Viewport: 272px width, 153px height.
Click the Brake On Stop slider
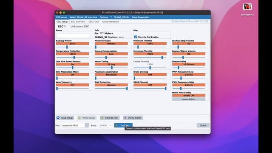150,78
